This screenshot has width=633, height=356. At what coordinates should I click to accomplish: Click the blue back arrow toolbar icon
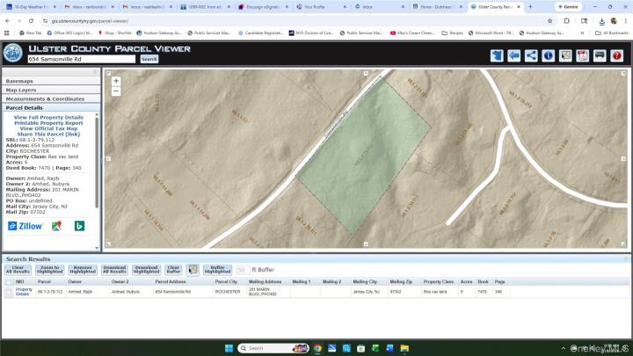514,55
